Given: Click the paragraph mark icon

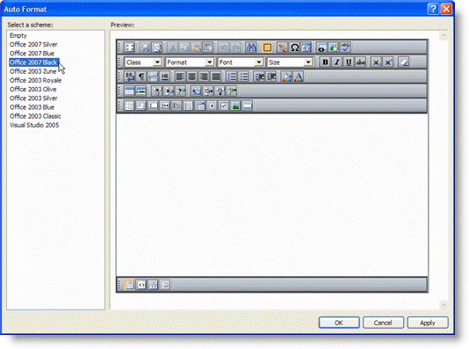Looking at the screenshot, I should [141, 76].
